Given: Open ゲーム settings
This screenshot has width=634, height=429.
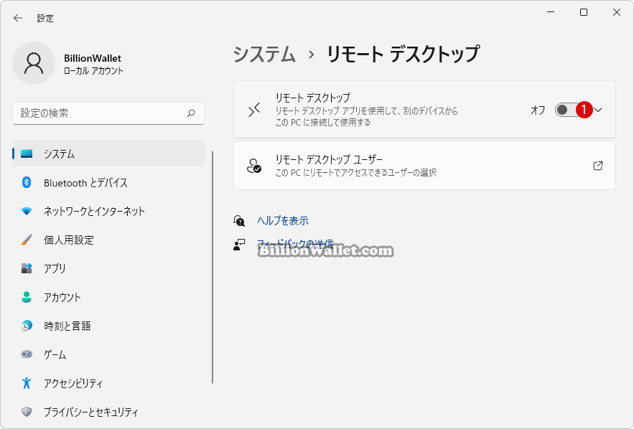Looking at the screenshot, I should point(108,354).
